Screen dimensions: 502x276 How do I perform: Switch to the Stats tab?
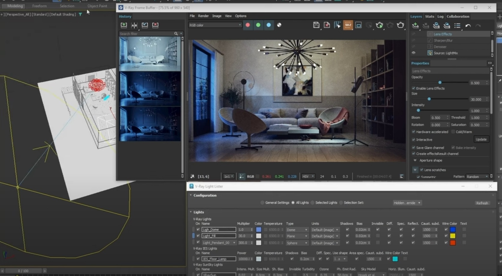click(429, 16)
